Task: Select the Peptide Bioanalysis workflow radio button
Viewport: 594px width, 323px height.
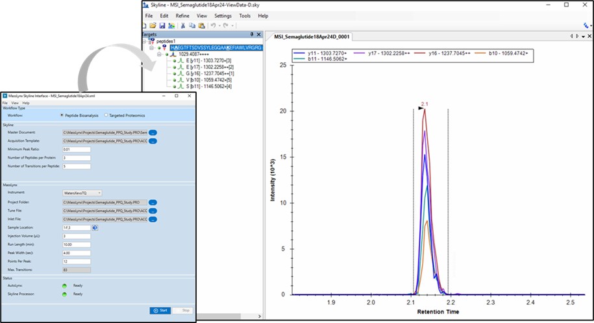Action: pos(62,115)
